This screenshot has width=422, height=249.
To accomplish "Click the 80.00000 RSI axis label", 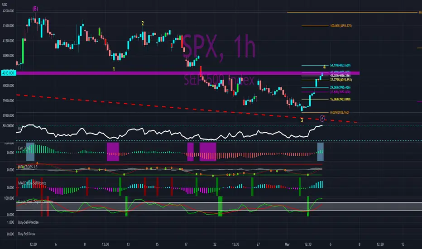I will [x=8, y=126].
